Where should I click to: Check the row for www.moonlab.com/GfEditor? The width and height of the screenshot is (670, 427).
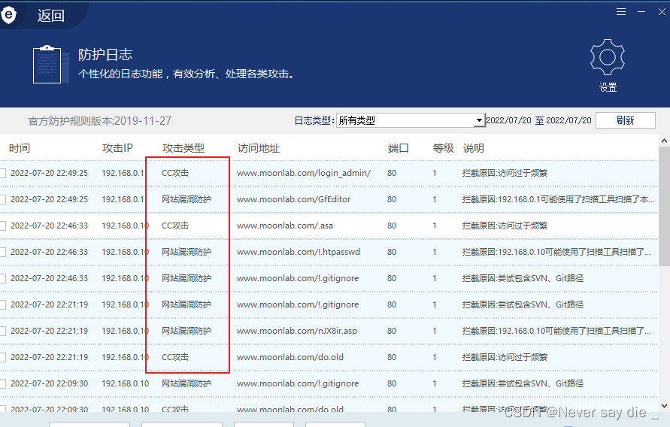tap(2, 199)
